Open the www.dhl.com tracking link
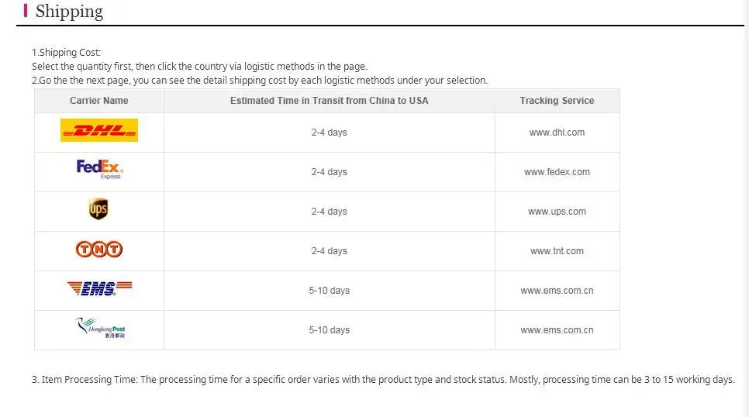 557,133
